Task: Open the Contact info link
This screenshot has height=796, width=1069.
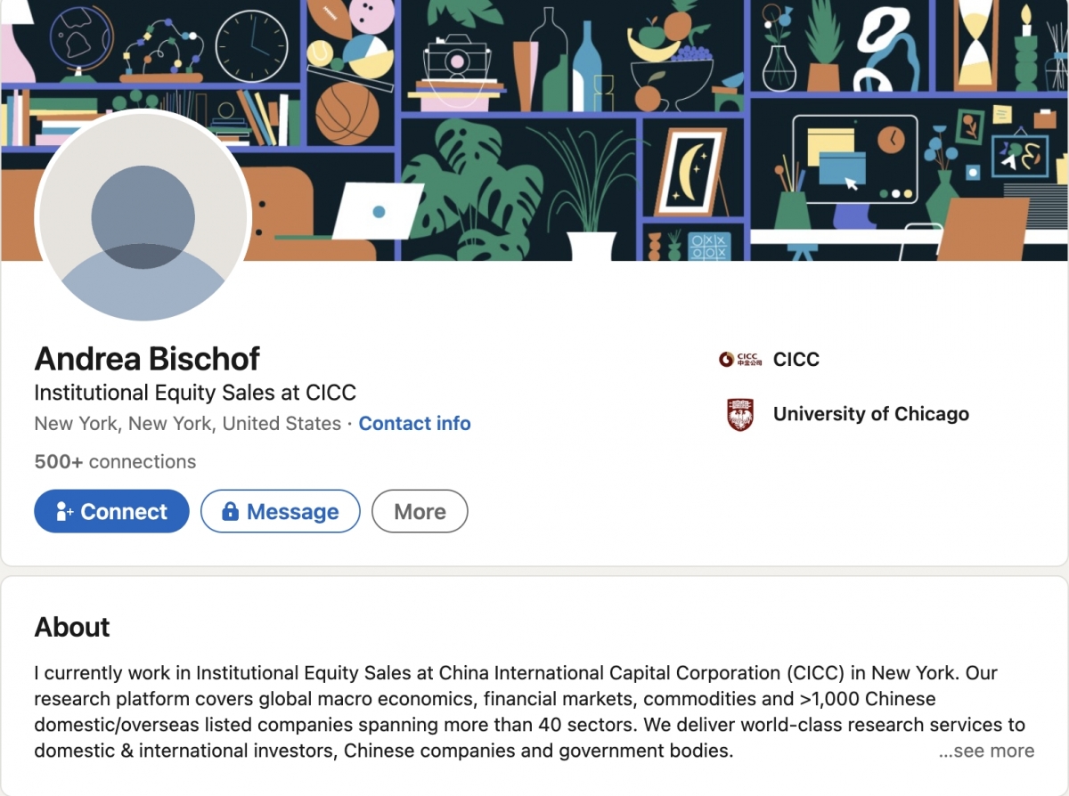Action: [x=414, y=424]
